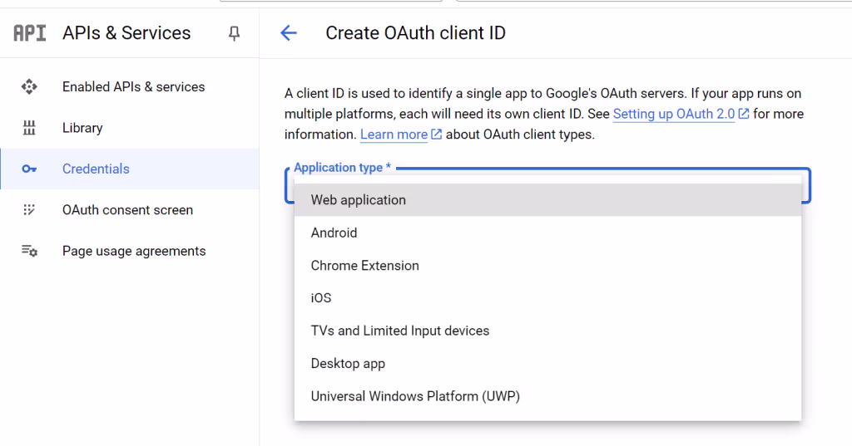Screen dimensions: 852x446
Task: Click the Application type field label
Action: pyautogui.click(x=342, y=168)
